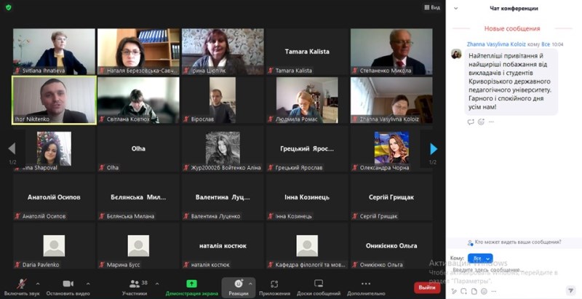Collapse chat panel chevron beside Чат конференции
The width and height of the screenshot is (582, 299).
(x=456, y=8)
